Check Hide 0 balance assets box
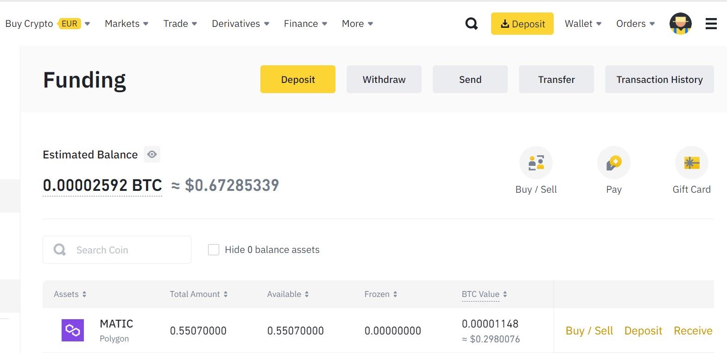 214,250
